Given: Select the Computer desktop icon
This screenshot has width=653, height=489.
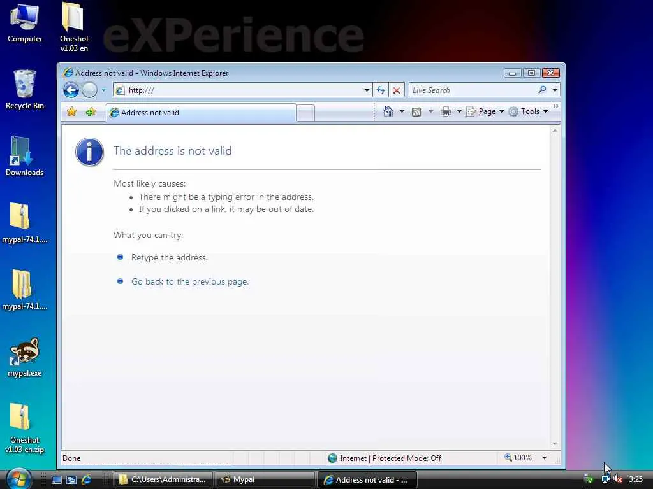Looking at the screenshot, I should (25, 23).
